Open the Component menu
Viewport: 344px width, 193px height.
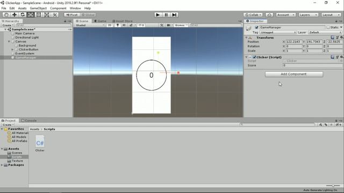tap(58, 9)
